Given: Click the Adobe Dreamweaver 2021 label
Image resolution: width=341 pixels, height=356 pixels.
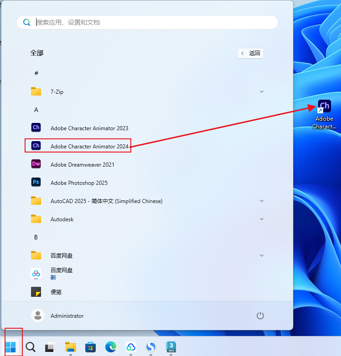Looking at the screenshot, I should [83, 165].
